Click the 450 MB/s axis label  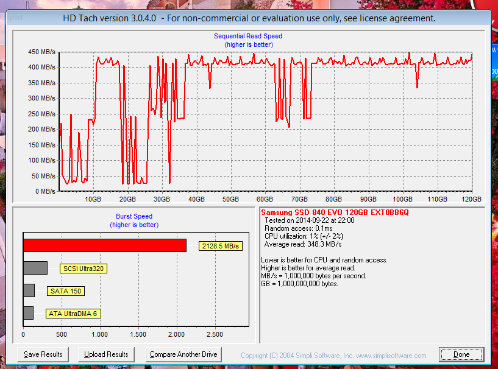[x=41, y=52]
